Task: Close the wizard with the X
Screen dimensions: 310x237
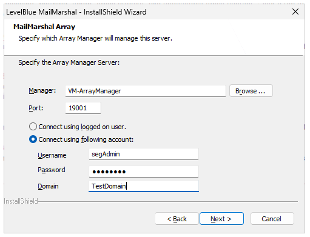Action: [x=295, y=12]
